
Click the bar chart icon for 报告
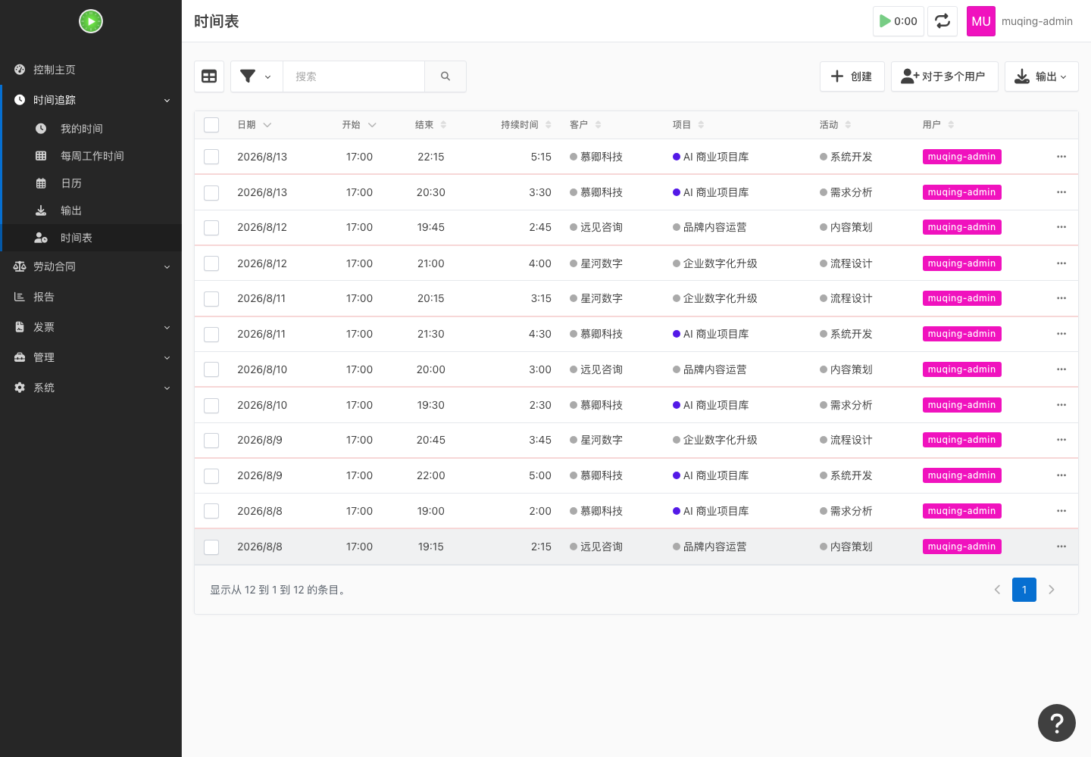click(20, 297)
